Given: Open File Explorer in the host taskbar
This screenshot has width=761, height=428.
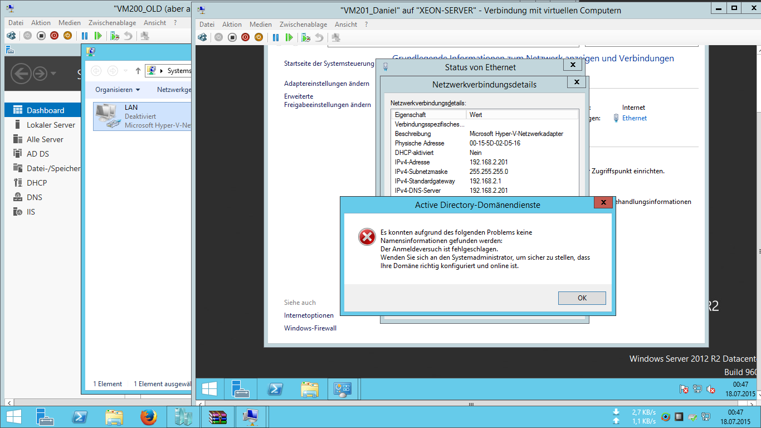Looking at the screenshot, I should [114, 417].
